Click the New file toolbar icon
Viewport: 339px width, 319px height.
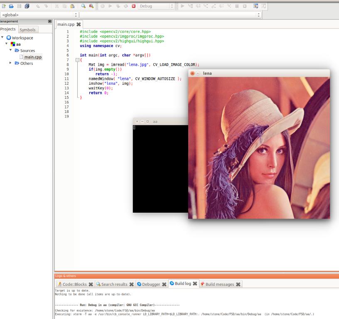(4, 6)
